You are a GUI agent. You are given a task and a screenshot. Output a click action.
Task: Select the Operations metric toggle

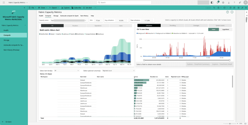pos(98,25)
